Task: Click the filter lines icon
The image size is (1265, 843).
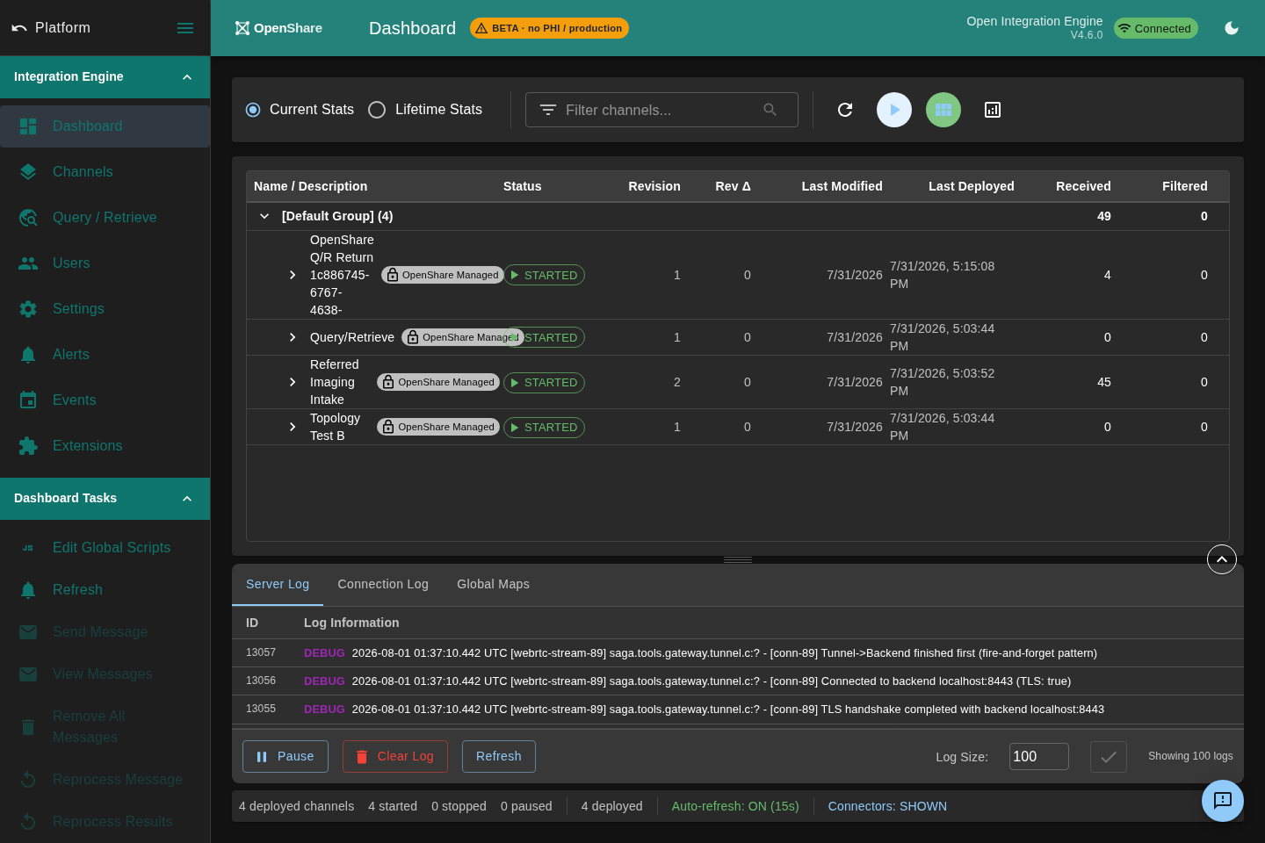Action: (548, 110)
